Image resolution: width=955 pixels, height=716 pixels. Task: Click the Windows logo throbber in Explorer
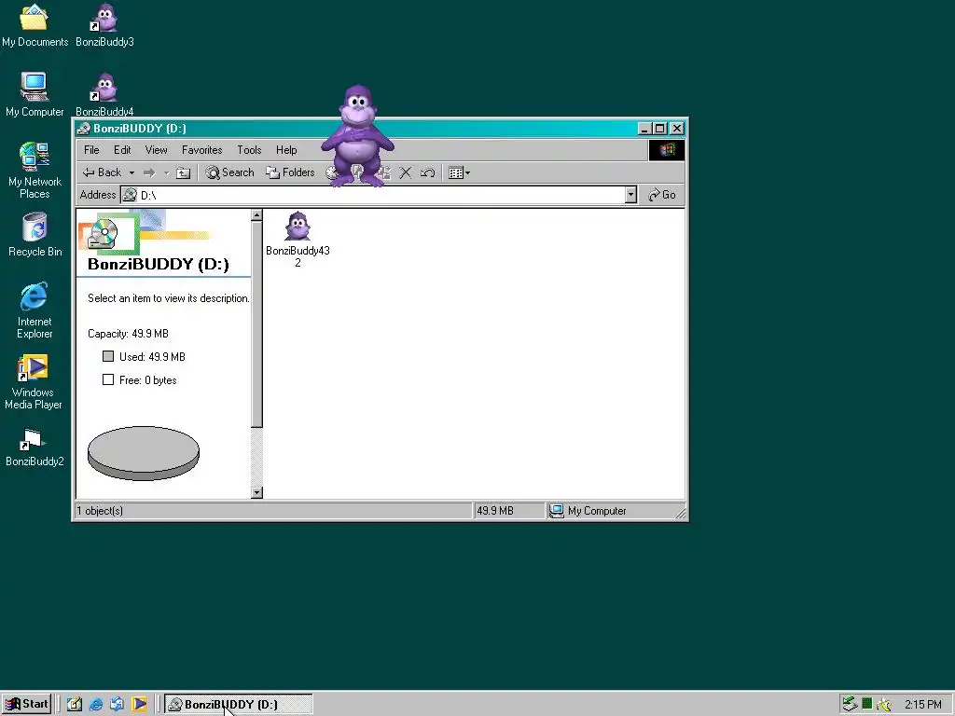point(666,150)
